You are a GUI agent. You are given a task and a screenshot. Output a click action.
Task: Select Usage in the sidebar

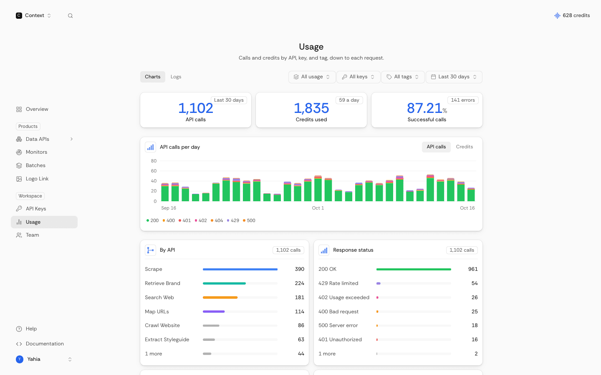click(x=44, y=222)
